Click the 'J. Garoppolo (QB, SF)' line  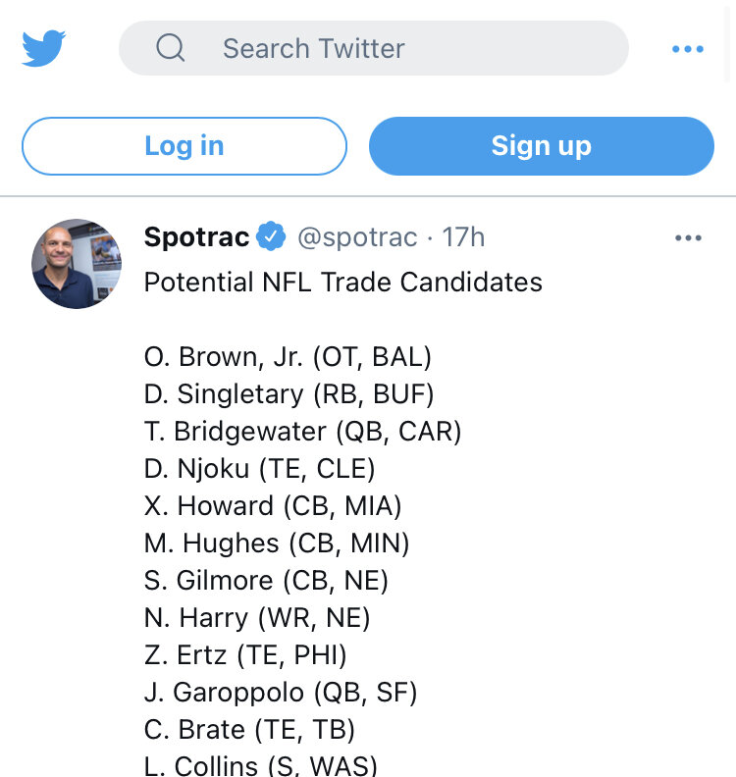point(281,693)
